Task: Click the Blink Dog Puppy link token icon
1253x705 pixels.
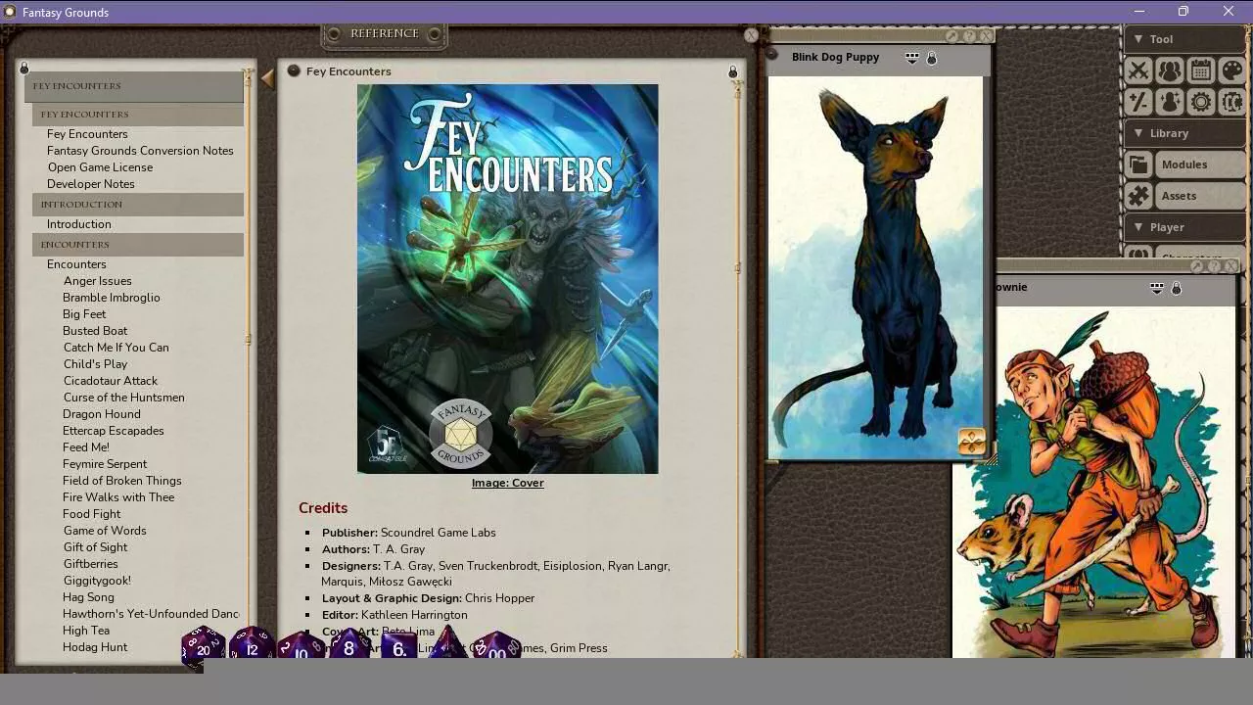Action: (x=773, y=56)
